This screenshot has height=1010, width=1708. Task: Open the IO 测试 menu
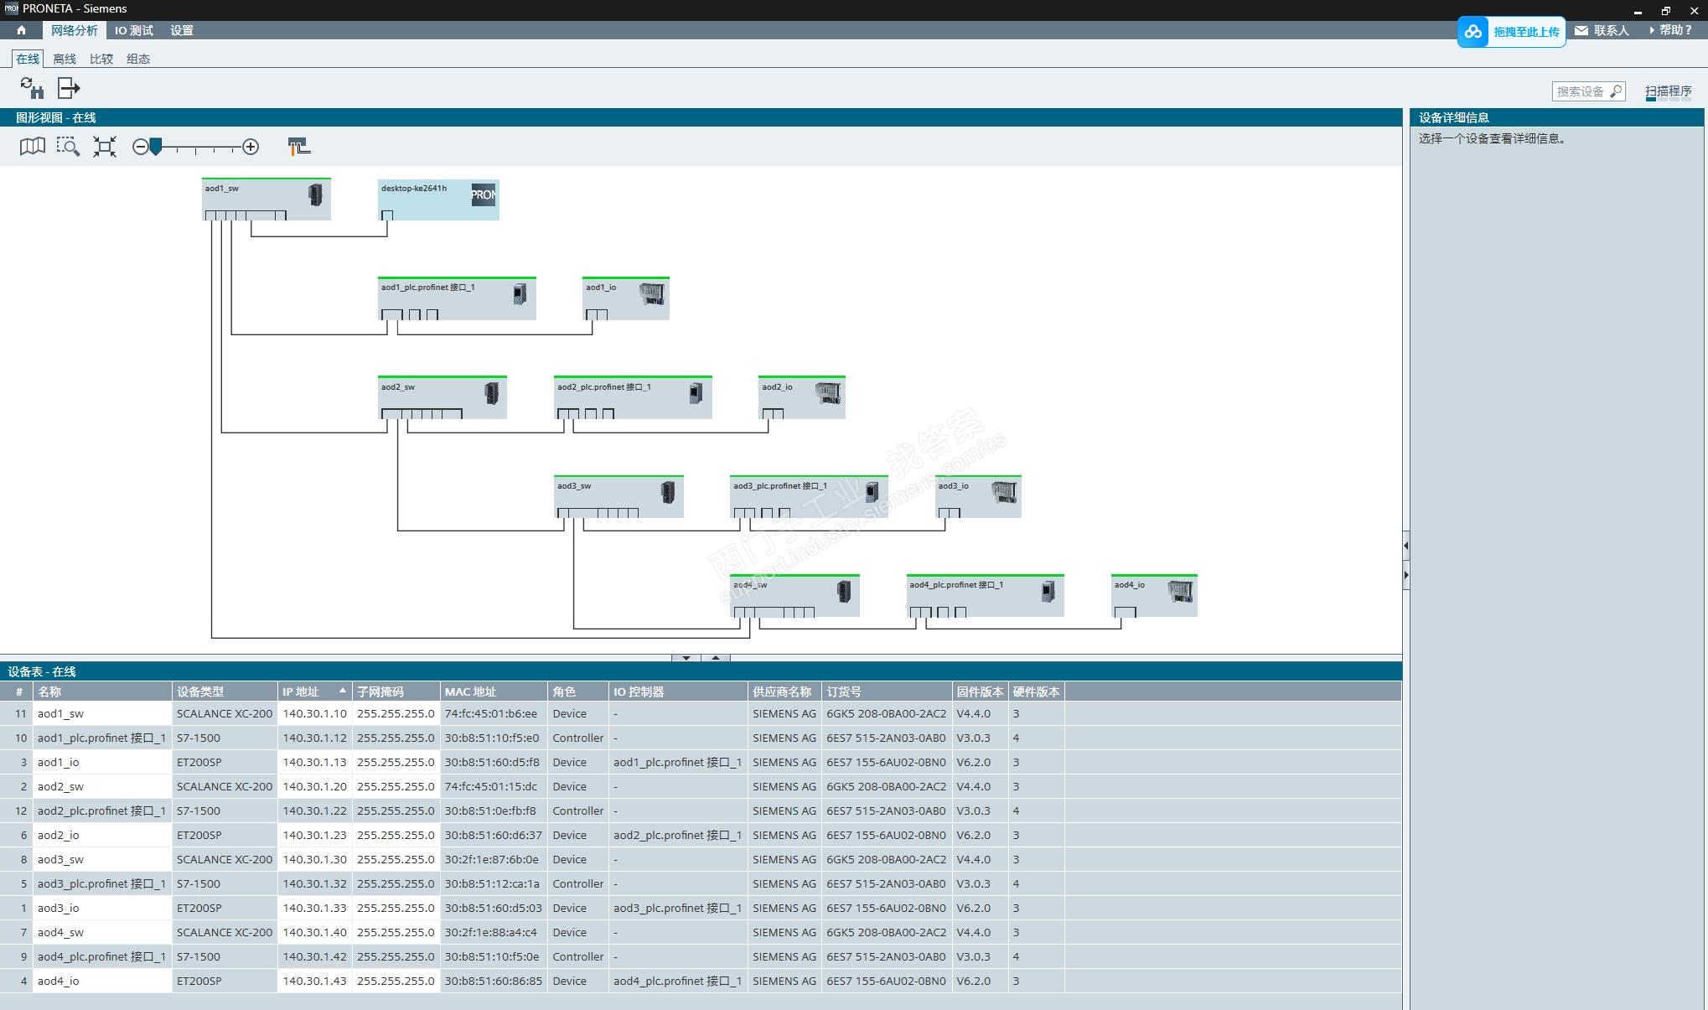[133, 30]
